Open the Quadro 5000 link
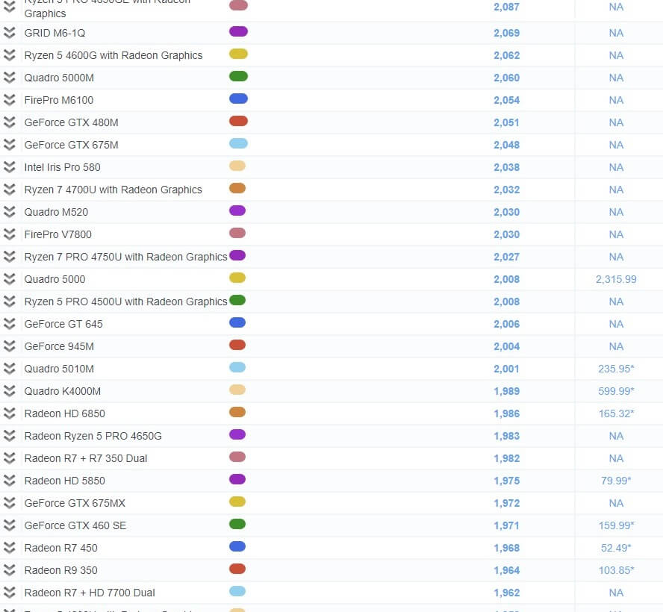The image size is (663, 612). [55, 279]
